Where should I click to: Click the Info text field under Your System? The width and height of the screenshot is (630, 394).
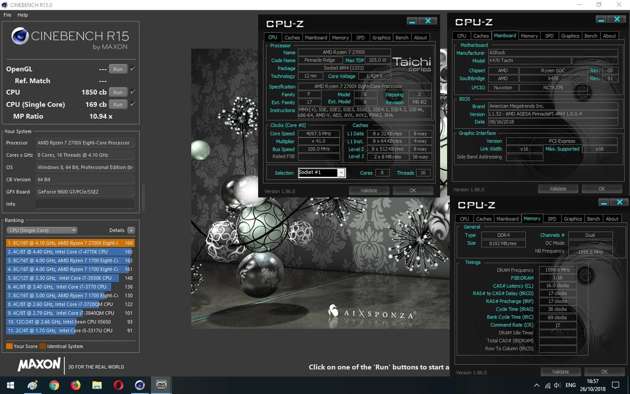tap(85, 204)
